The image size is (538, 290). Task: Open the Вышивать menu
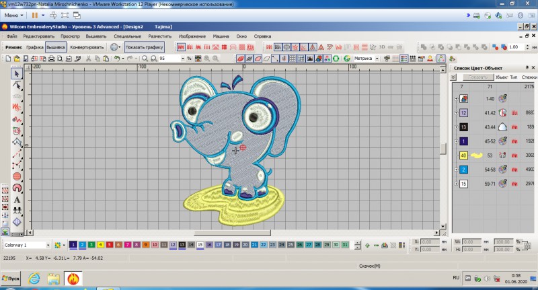(x=96, y=36)
